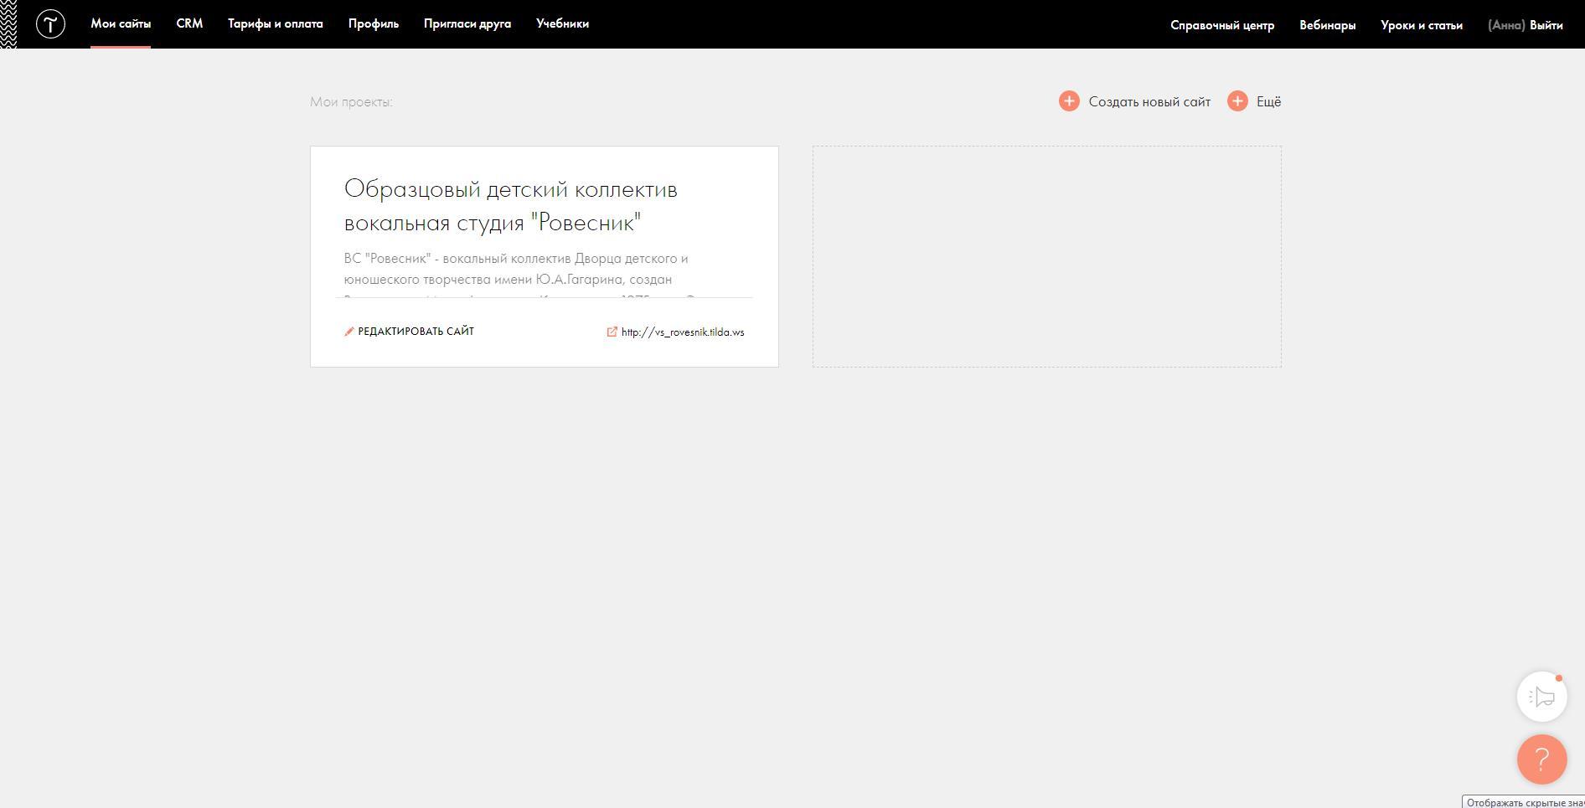Select Пригласи друга in the navigation
Viewport: 1585px width, 808px height.
coord(467,24)
